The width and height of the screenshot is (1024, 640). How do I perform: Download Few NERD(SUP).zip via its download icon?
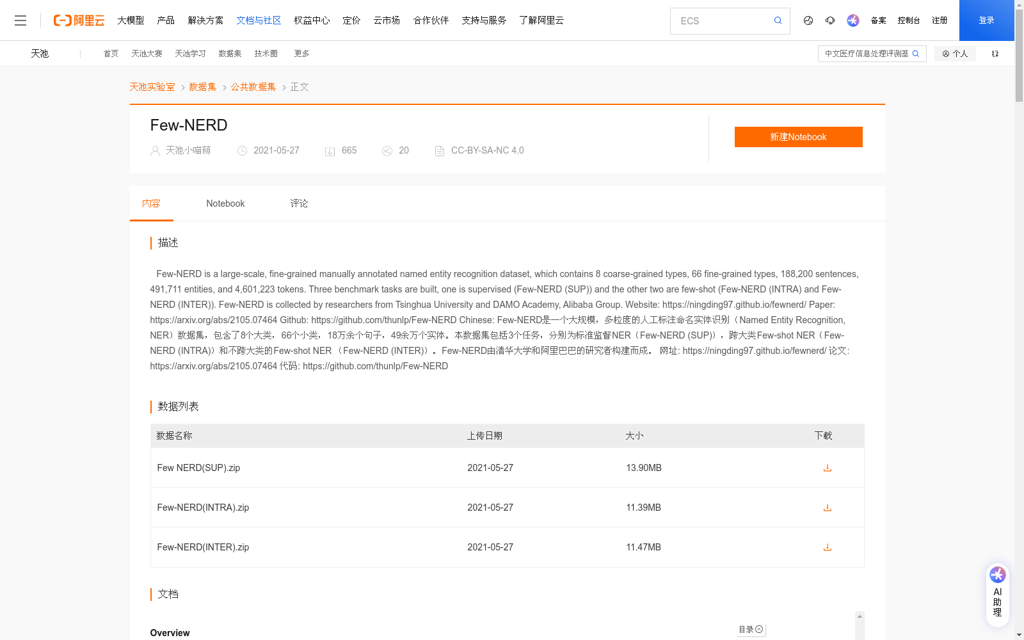(827, 468)
